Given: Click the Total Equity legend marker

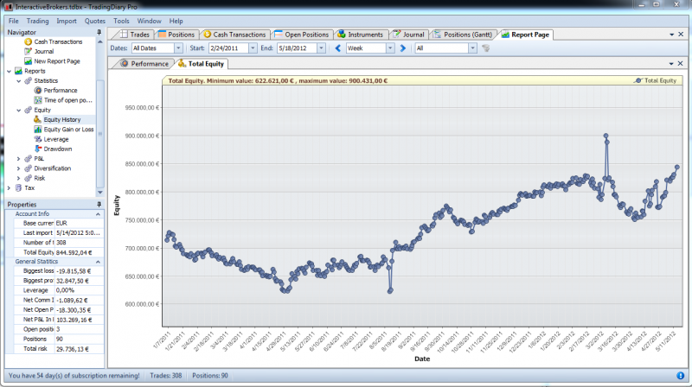Looking at the screenshot, I should [x=638, y=80].
